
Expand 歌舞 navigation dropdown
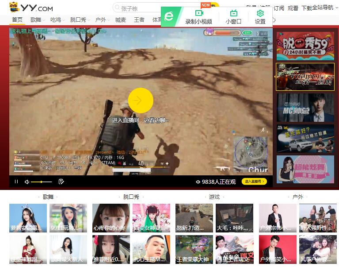coord(37,20)
